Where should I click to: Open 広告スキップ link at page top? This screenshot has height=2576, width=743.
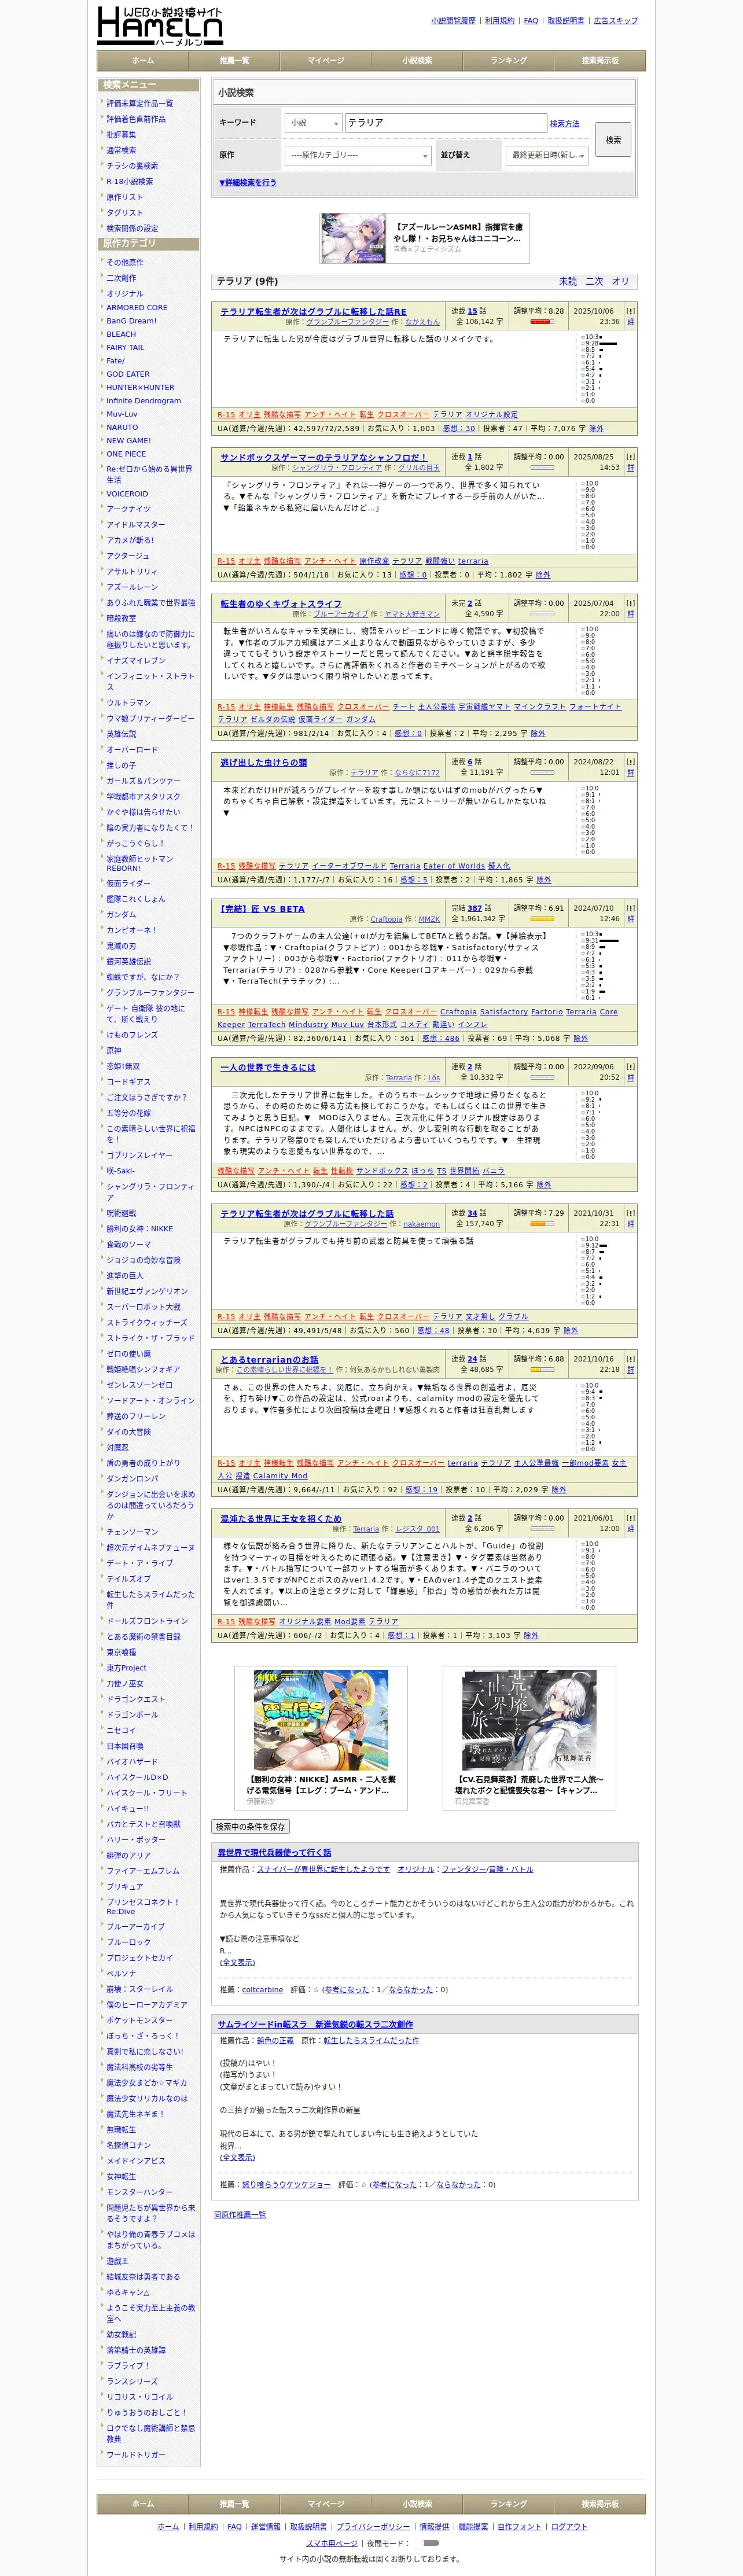coord(615,20)
